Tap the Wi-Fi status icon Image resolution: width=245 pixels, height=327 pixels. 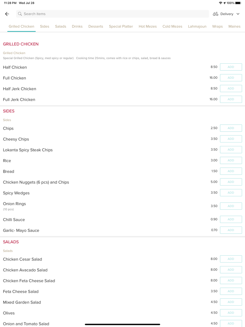(220, 3)
